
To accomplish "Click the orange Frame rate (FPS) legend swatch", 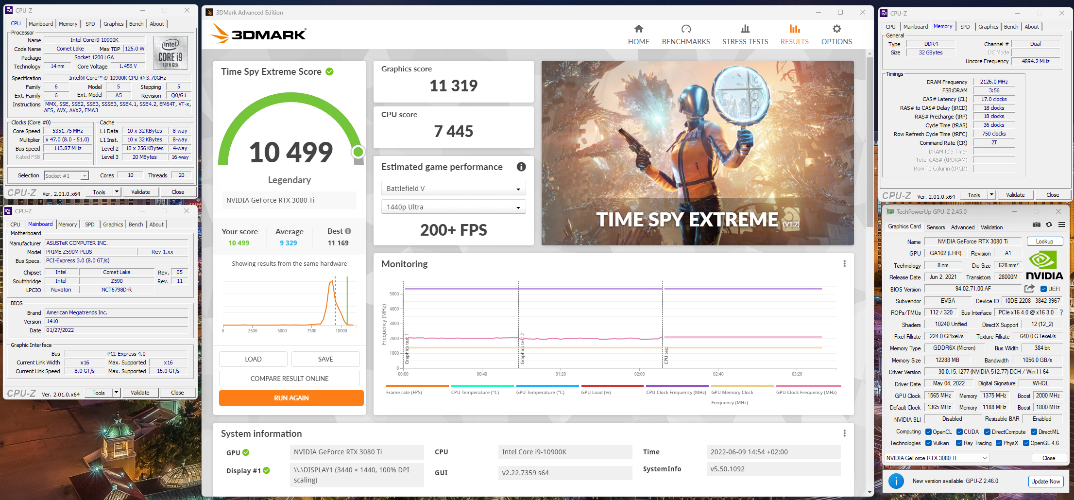I will click(x=417, y=386).
